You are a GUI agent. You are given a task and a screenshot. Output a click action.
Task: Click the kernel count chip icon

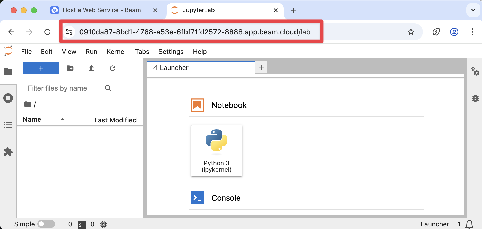(103, 224)
